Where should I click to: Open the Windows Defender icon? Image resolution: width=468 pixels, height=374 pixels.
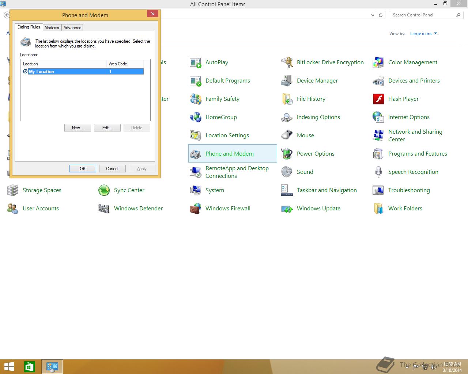tap(104, 209)
